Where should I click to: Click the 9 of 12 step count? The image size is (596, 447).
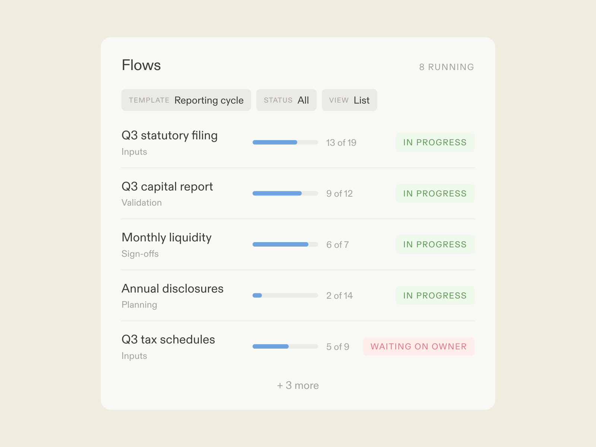[x=339, y=194]
